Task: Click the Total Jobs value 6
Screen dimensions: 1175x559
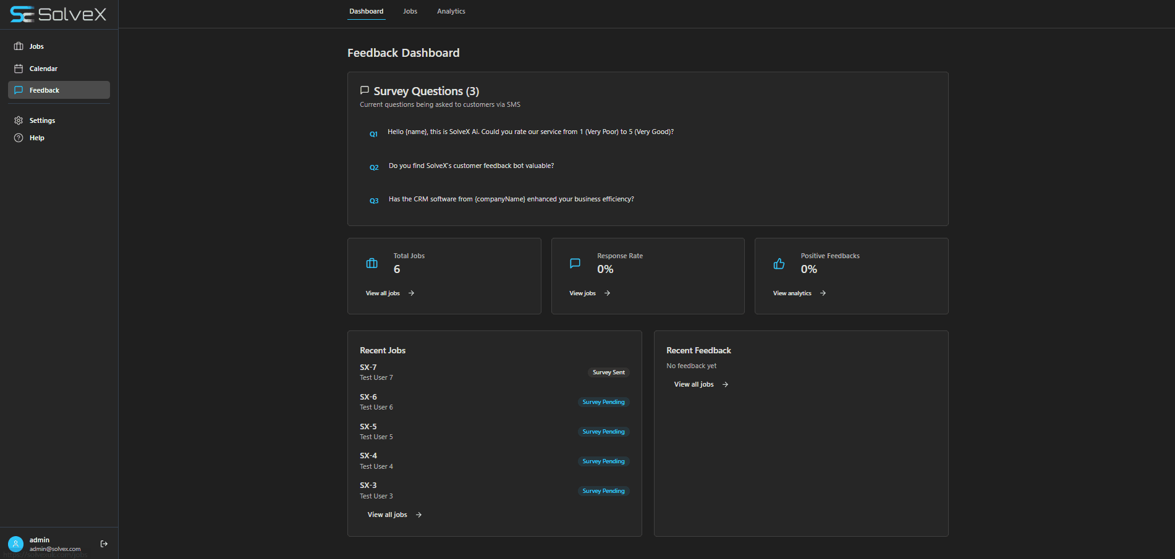Action: point(397,269)
